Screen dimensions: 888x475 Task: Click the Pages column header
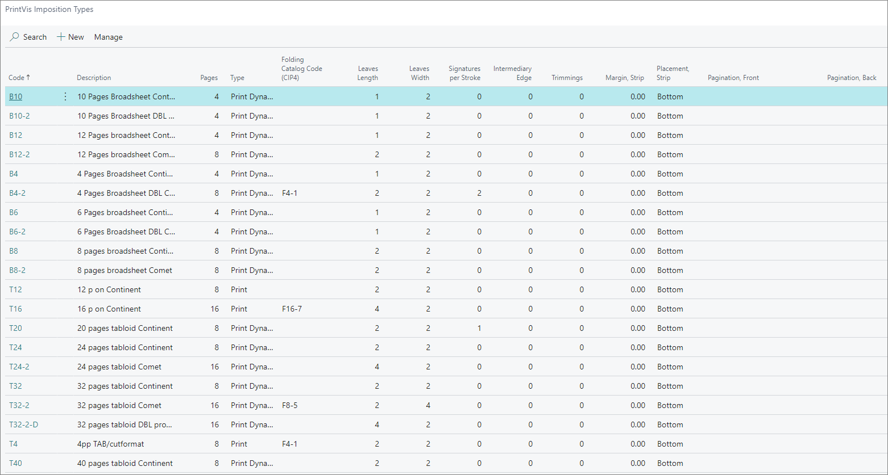point(209,78)
